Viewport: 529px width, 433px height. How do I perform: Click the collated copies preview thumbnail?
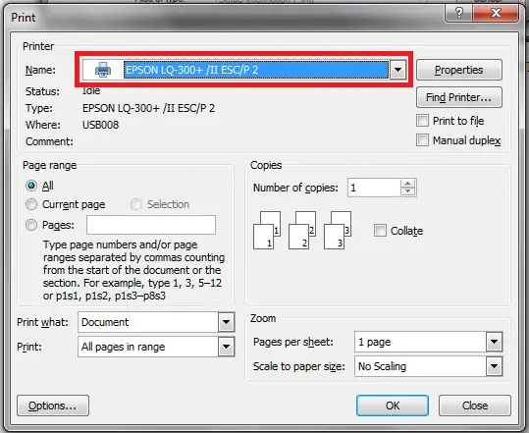tap(302, 231)
